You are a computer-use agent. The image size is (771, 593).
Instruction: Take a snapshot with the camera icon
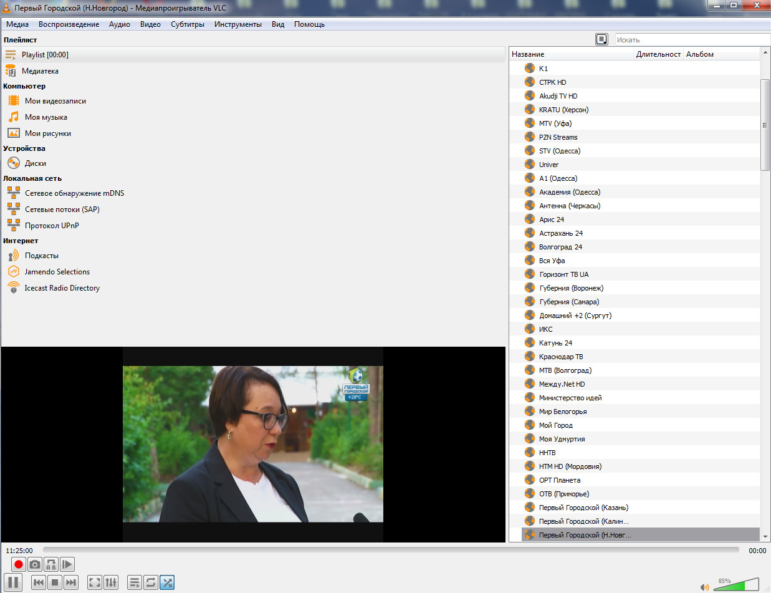35,564
